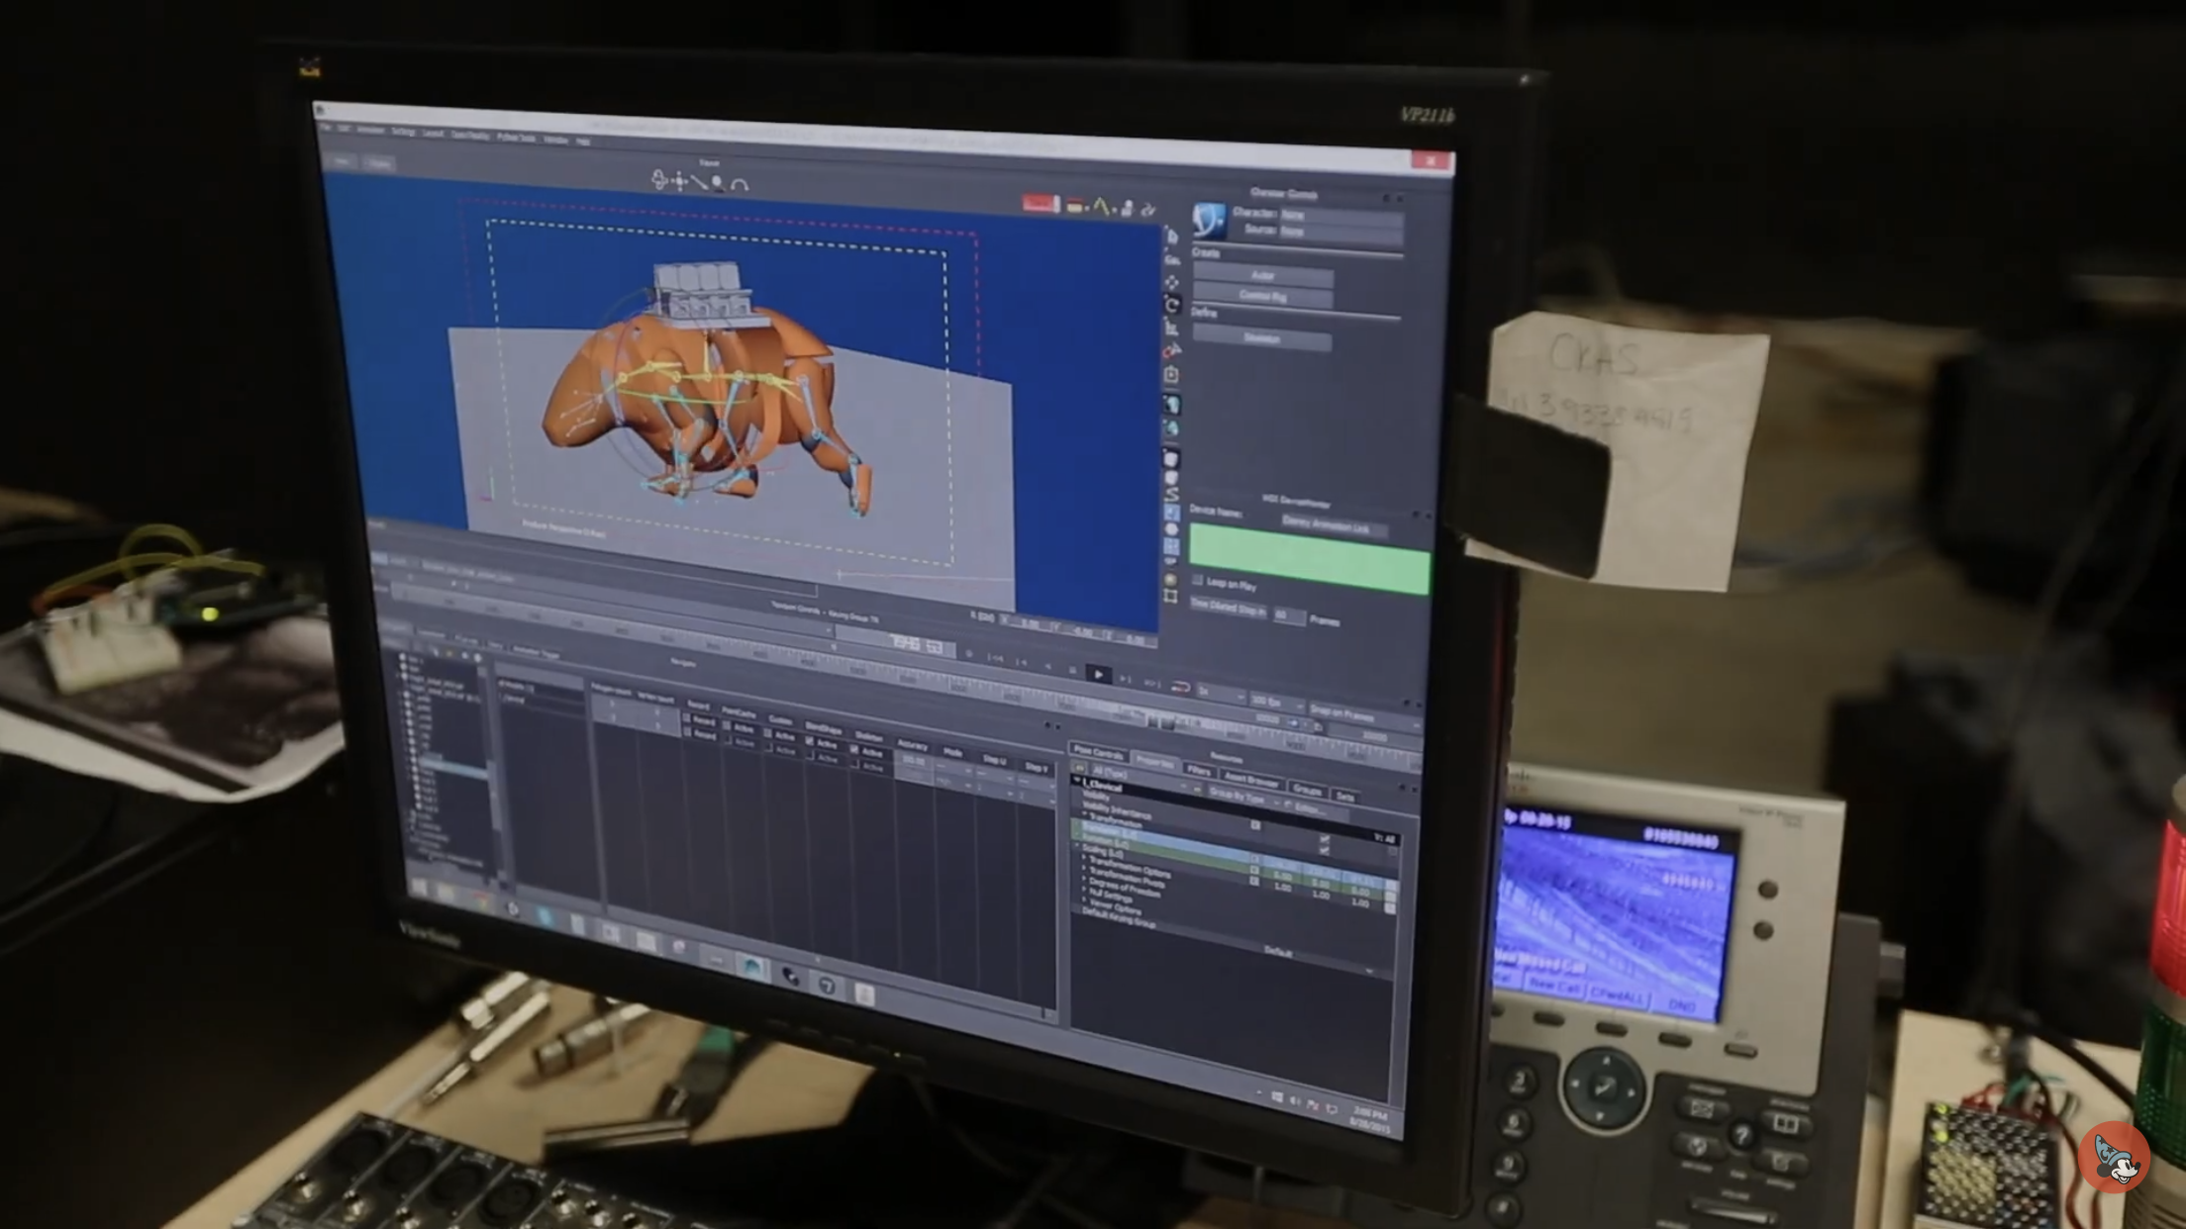This screenshot has height=1229, width=2186.
Task: Click the red arrow tool below Scale
Action: click(1172, 351)
